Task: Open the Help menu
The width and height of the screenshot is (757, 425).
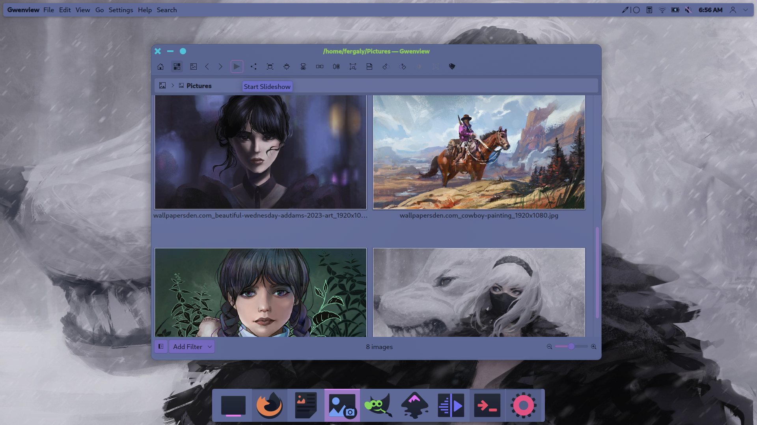Action: [145, 10]
